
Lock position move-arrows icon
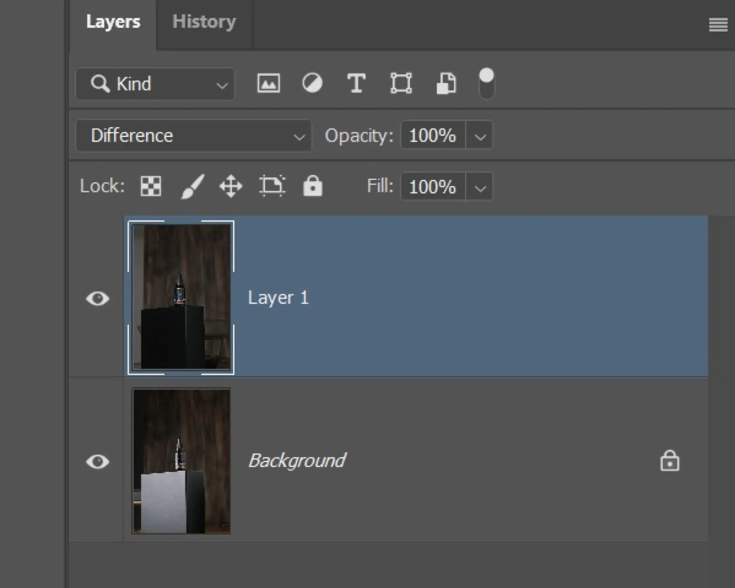tap(231, 186)
